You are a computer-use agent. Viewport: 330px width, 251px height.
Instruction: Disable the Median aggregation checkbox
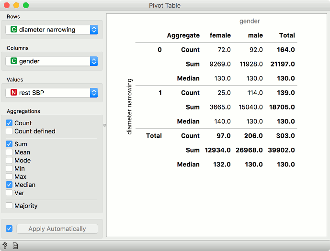10,185
